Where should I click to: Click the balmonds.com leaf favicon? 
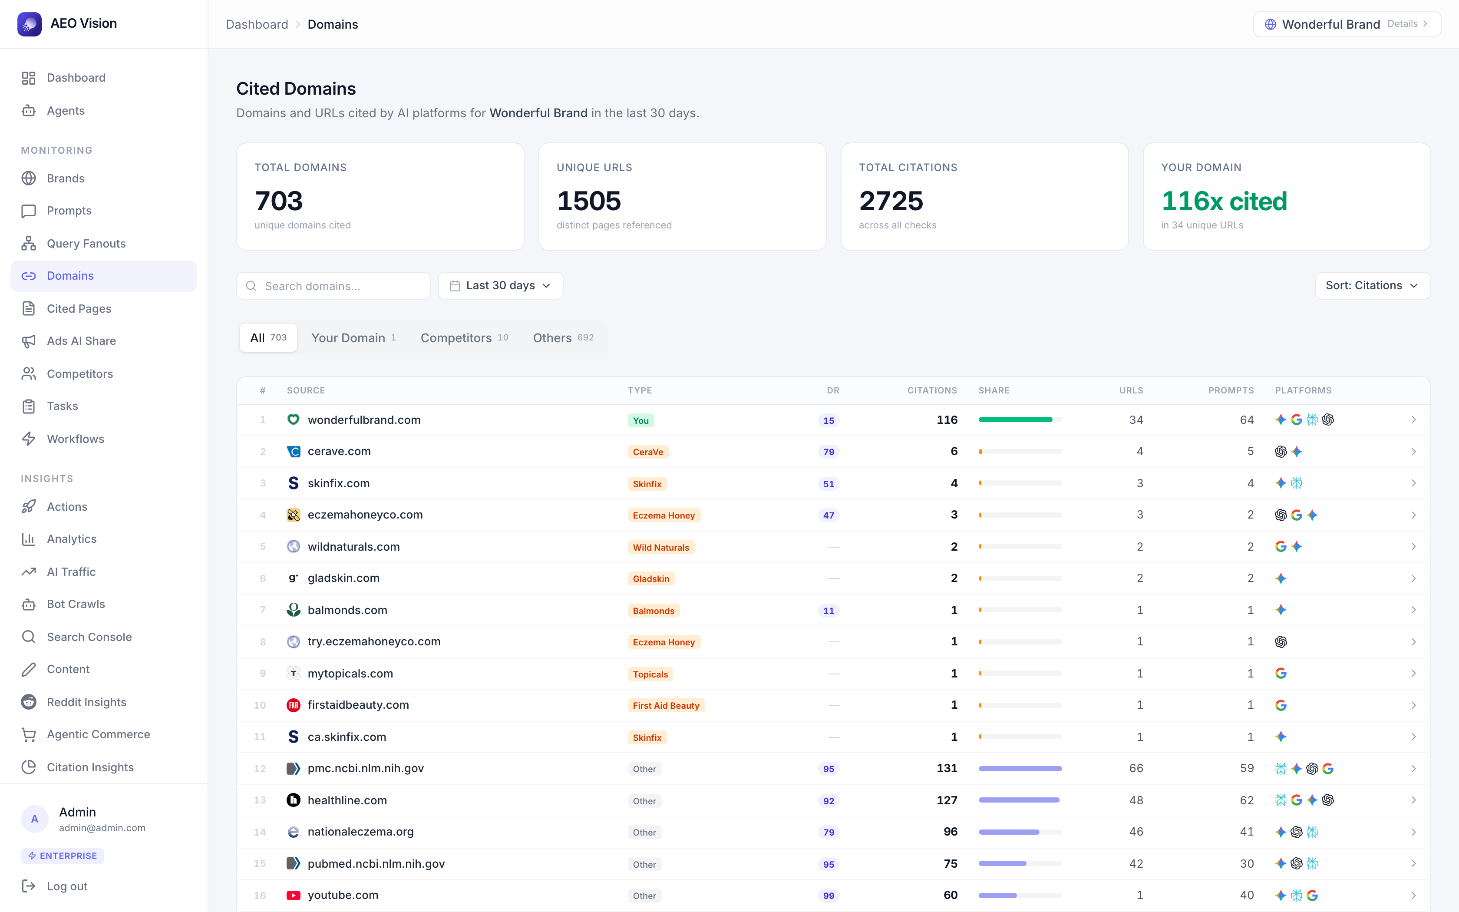[294, 610]
